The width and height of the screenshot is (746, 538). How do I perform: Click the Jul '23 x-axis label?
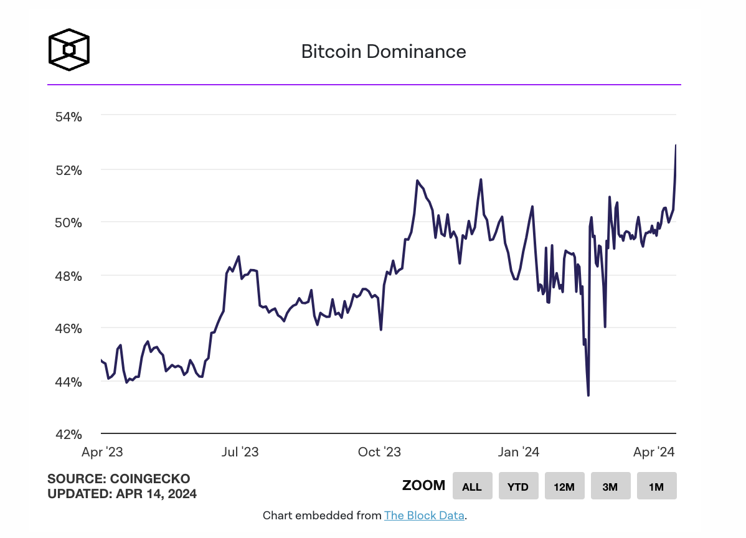(240, 453)
